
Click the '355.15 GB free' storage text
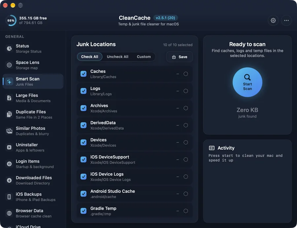tap(33, 18)
